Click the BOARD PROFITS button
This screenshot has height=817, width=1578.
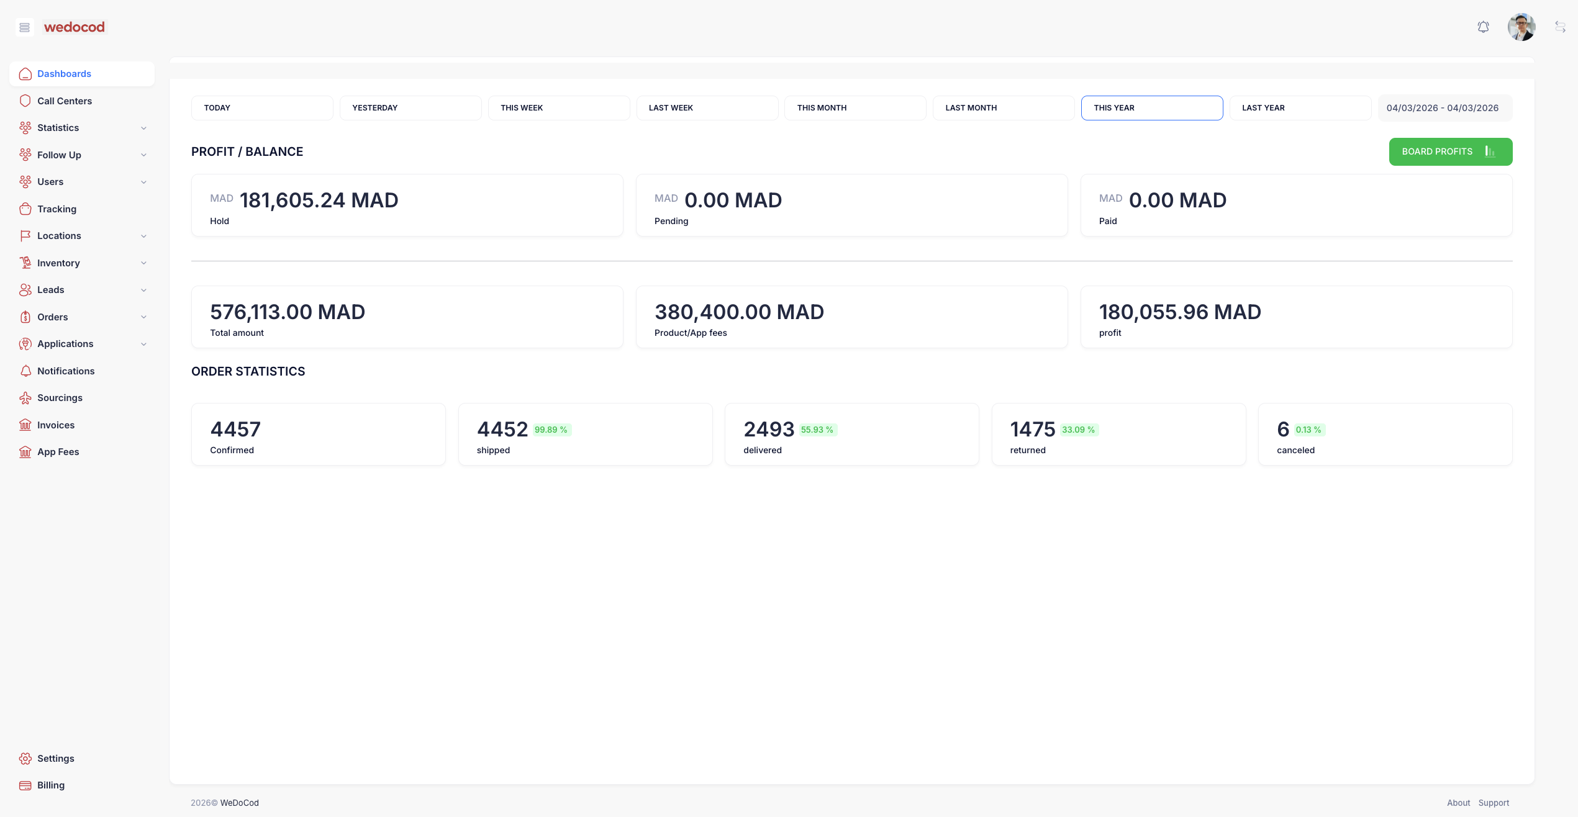click(1451, 151)
